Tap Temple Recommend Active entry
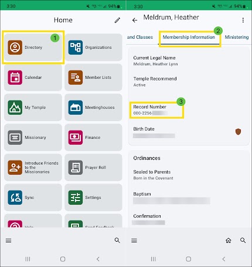The image size is (252, 267). pos(155,82)
